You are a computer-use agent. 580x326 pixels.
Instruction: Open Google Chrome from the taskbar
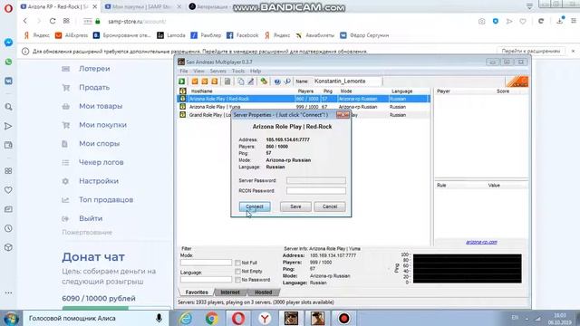click(212, 318)
